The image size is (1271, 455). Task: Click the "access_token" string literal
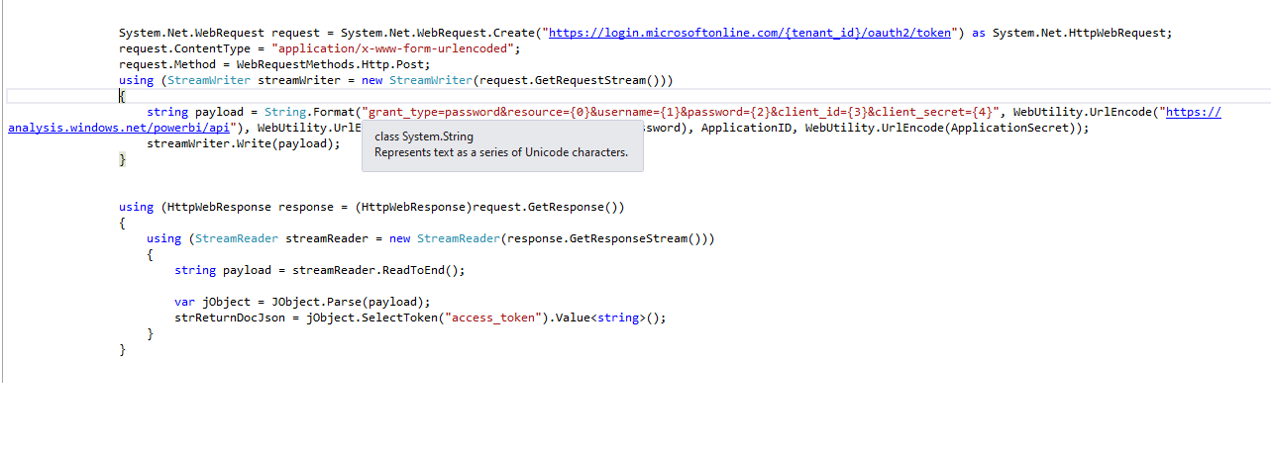click(494, 318)
